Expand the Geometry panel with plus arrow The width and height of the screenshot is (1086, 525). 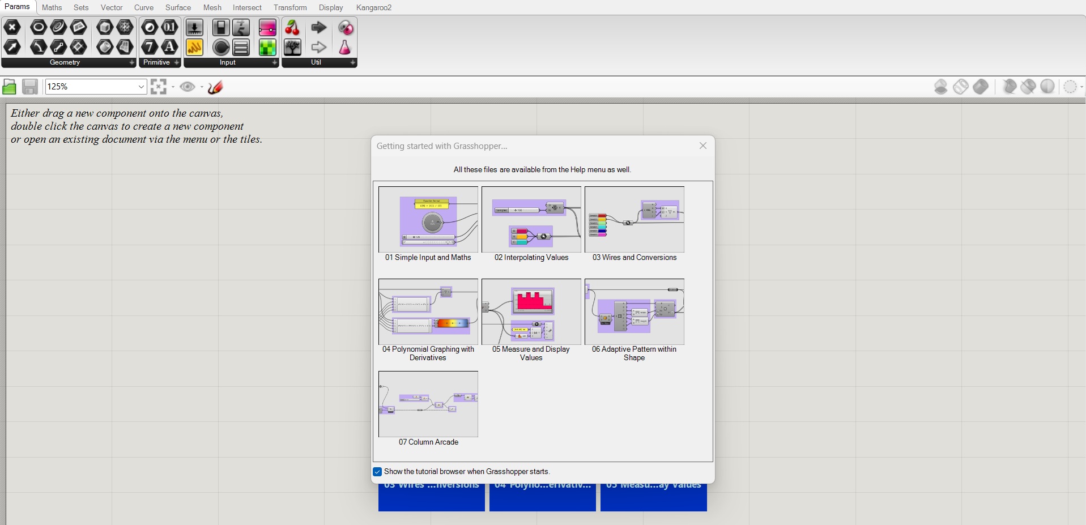132,63
